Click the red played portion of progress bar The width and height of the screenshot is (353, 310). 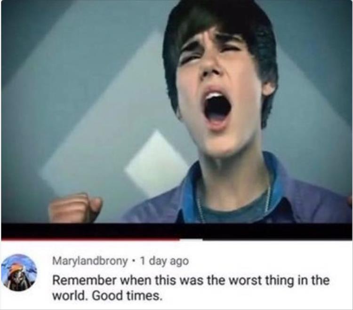point(90,239)
